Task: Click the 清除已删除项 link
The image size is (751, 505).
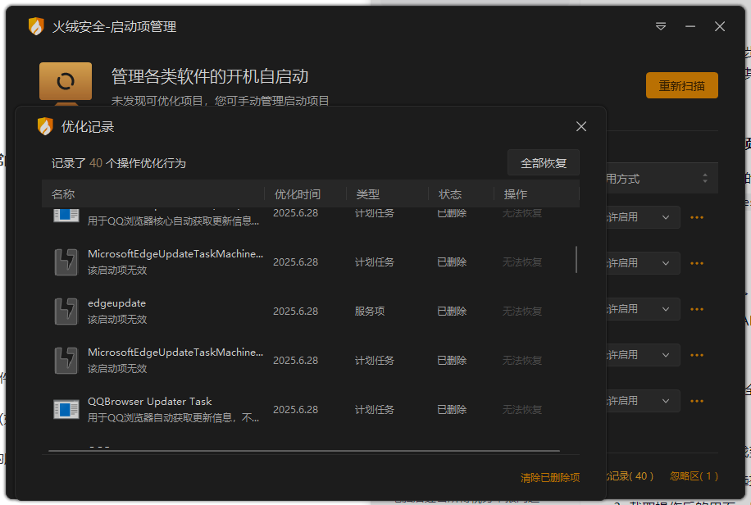Action: coord(548,475)
